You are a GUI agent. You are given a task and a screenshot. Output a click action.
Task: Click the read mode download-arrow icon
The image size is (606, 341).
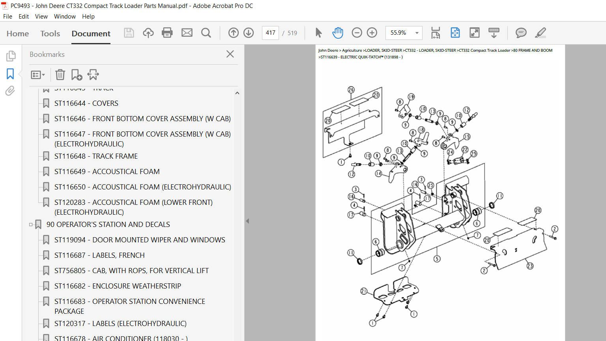(494, 33)
